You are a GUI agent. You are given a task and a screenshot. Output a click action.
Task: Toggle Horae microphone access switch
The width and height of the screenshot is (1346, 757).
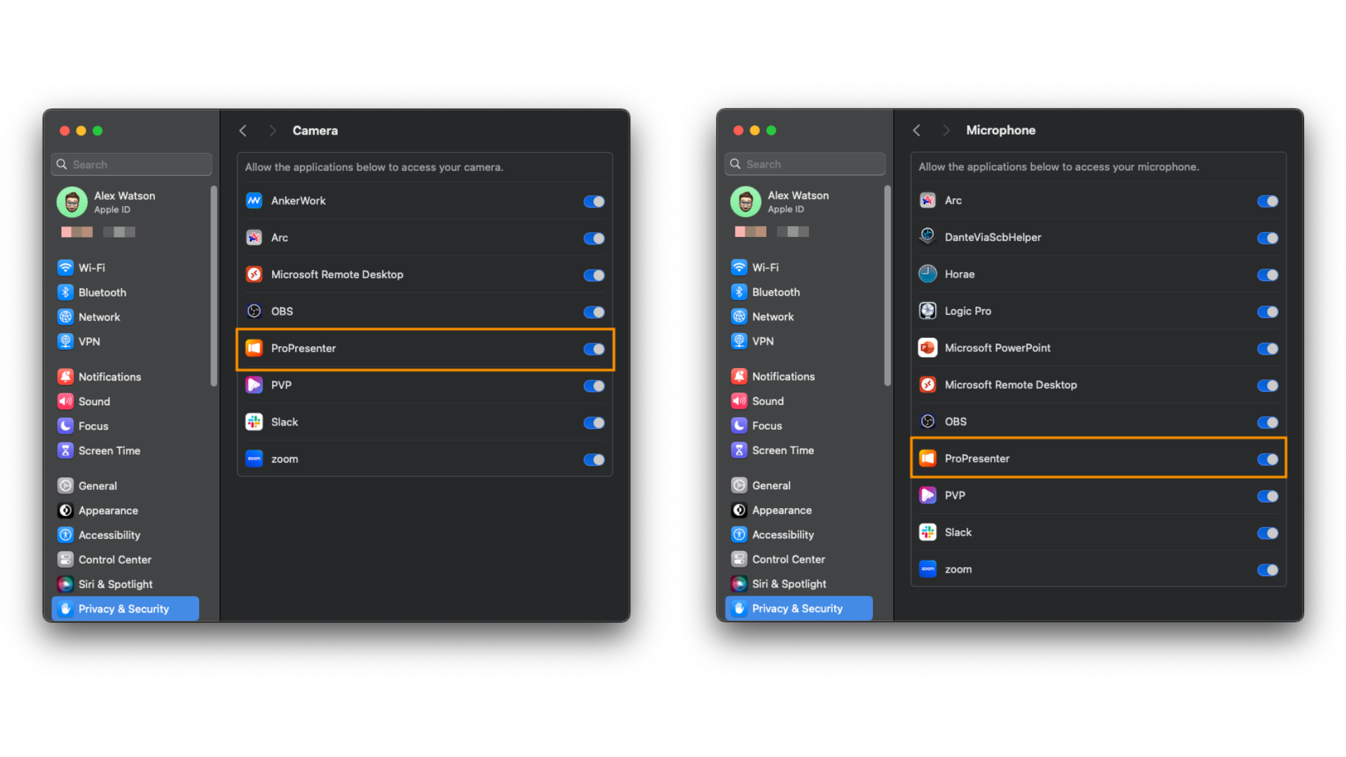point(1267,275)
